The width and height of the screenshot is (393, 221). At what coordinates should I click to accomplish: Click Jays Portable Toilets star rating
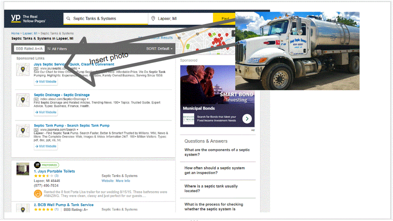coord(44,176)
